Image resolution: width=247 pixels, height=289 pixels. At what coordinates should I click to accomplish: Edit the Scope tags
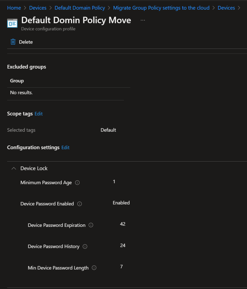coord(39,114)
